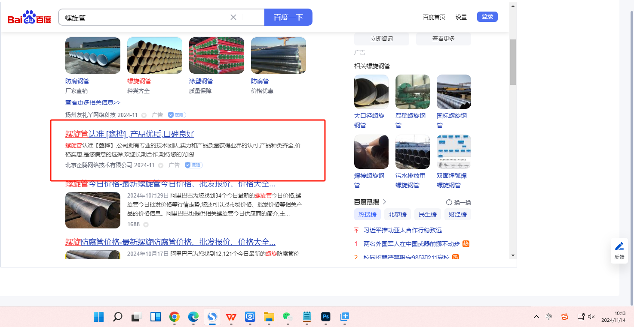Launch Microsoft Edge from the taskbar

click(x=193, y=317)
